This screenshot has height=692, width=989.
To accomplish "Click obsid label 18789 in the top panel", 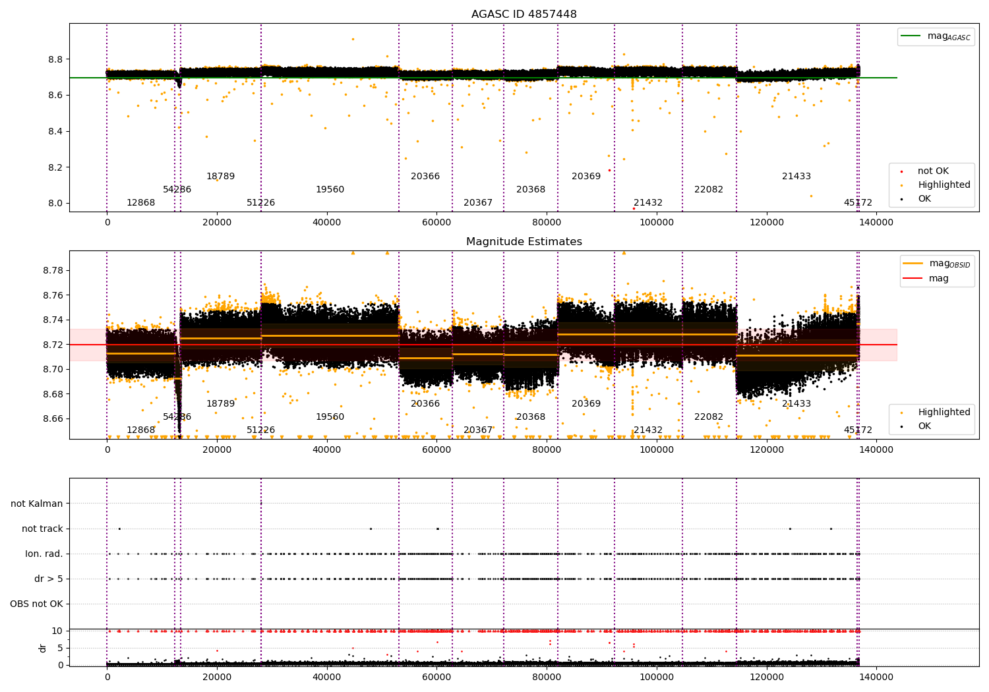I will point(220,177).
